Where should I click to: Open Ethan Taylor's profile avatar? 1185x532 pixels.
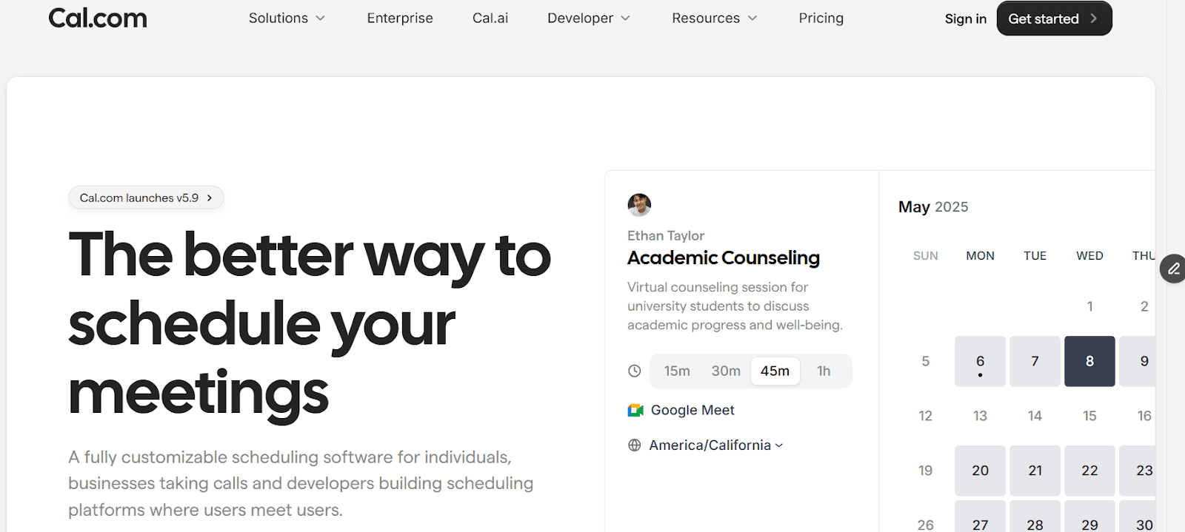[x=639, y=204]
